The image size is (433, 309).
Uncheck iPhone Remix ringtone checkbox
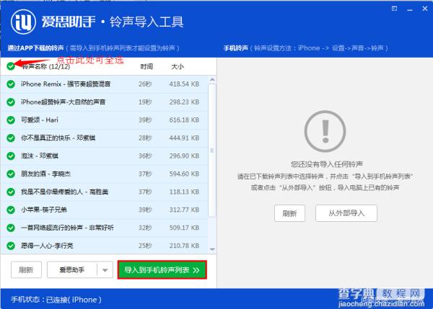11,84
